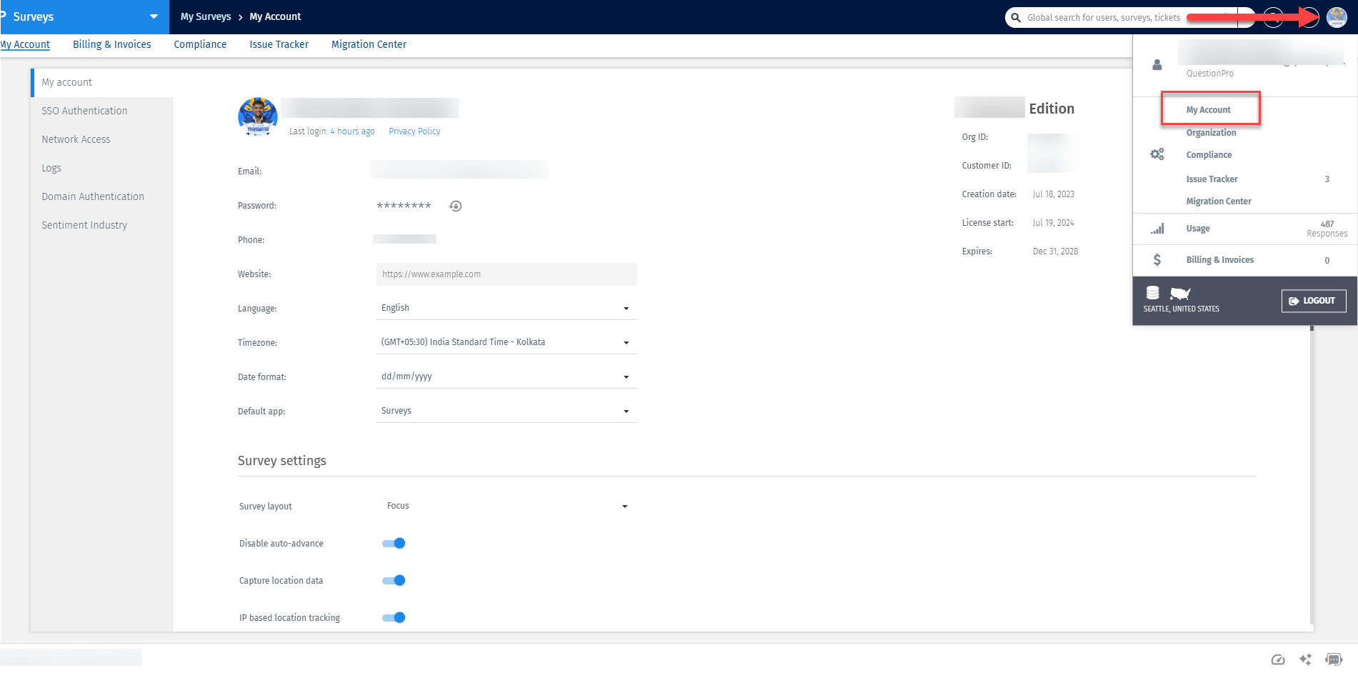Image resolution: width=1358 pixels, height=673 pixels.
Task: Click the password reset history icon
Action: pyautogui.click(x=455, y=206)
